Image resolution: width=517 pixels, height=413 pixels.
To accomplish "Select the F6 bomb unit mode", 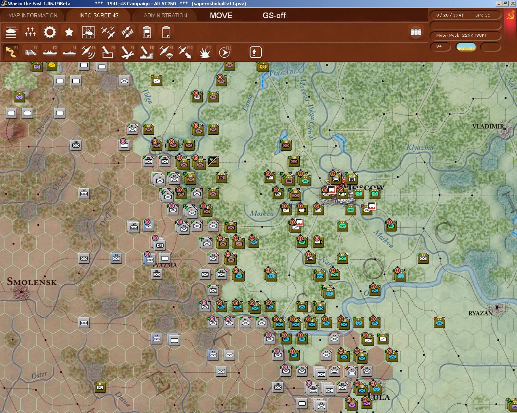I will tap(108, 52).
